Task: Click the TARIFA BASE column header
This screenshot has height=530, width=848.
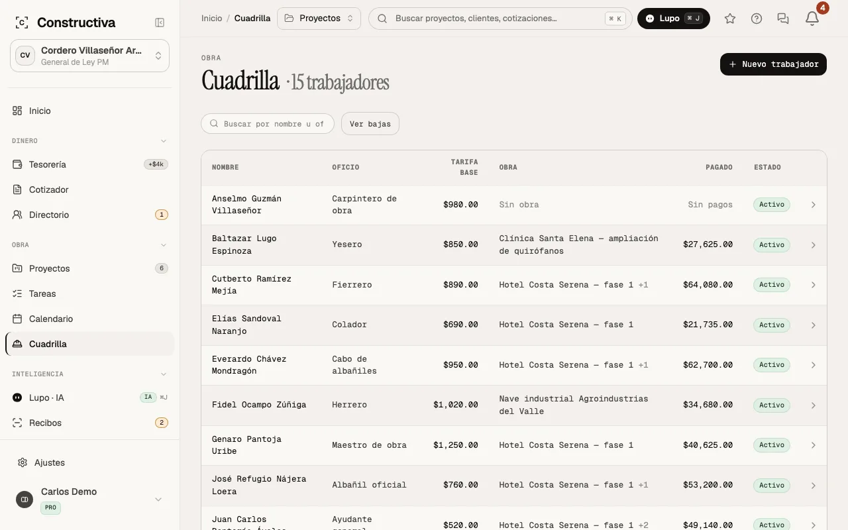Action: click(x=464, y=167)
